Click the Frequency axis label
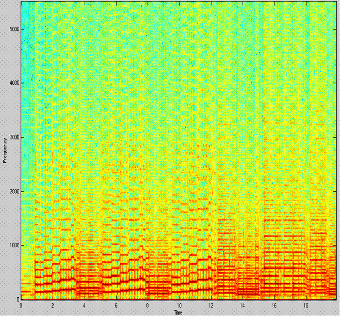The height and width of the screenshot is (316, 340). click(x=5, y=150)
